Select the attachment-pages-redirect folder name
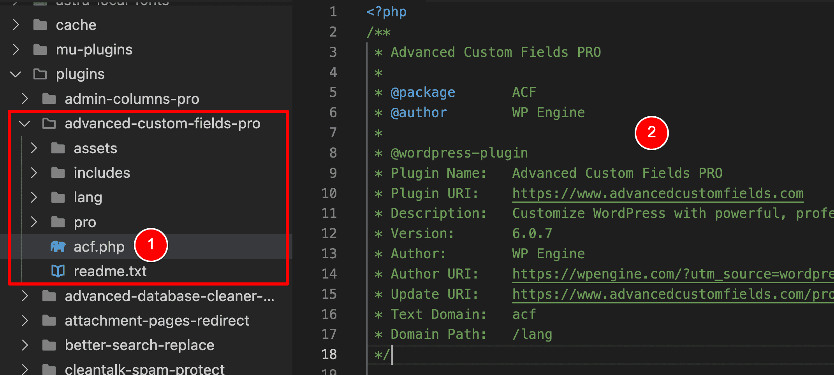Image resolution: width=834 pixels, height=375 pixels. [x=157, y=321]
